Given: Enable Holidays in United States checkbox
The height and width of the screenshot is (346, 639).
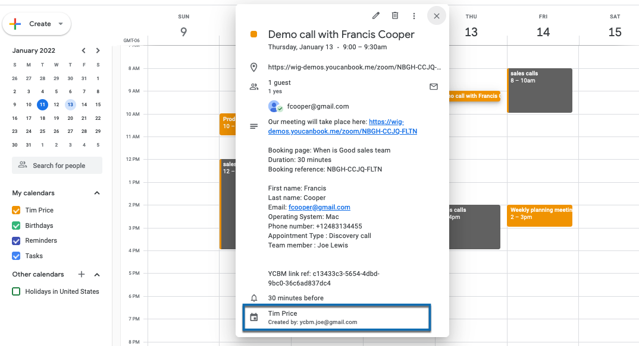Looking at the screenshot, I should click(x=16, y=291).
